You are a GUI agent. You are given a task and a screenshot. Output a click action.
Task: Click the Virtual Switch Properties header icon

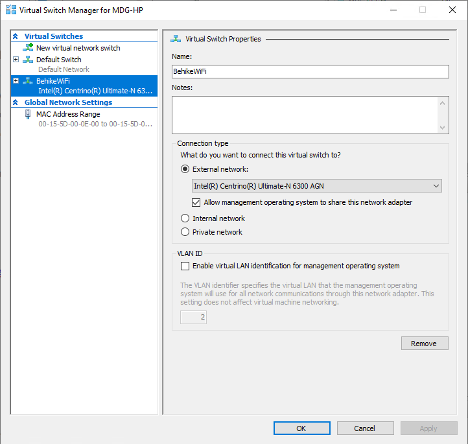[x=176, y=39]
